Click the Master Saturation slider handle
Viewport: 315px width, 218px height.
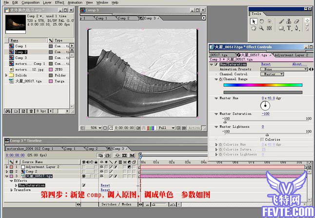coord(225,122)
